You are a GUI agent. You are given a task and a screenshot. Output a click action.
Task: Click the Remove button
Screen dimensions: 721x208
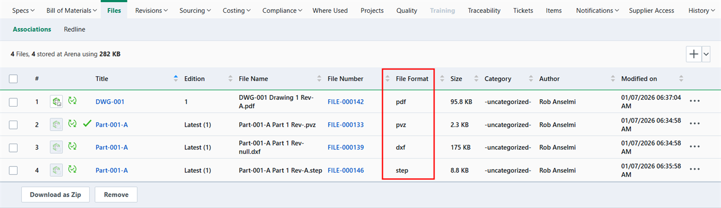pos(116,195)
